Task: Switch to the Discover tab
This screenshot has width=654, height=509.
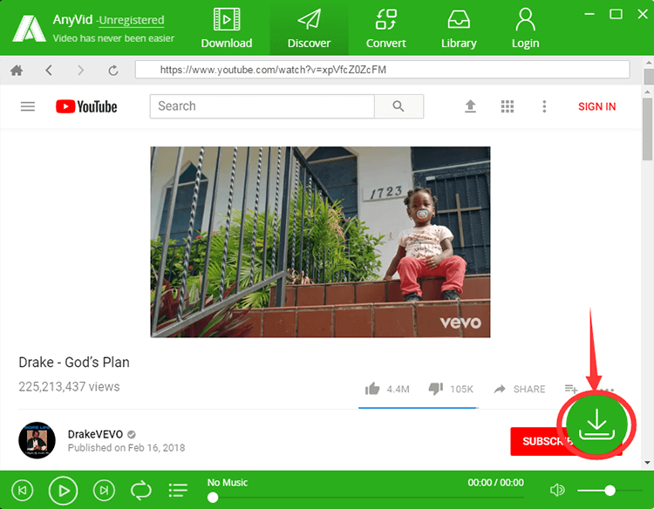Action: 309,29
